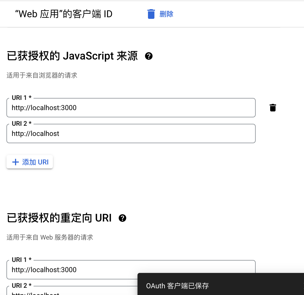Open help icon next to 重定向 URI heading

122,218
